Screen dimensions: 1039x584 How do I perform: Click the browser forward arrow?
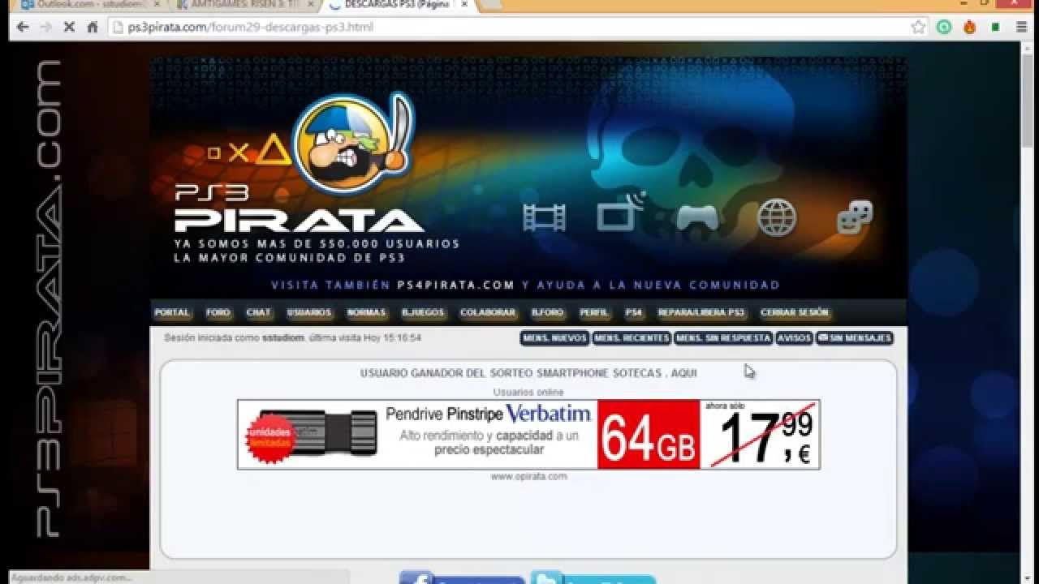click(45, 27)
